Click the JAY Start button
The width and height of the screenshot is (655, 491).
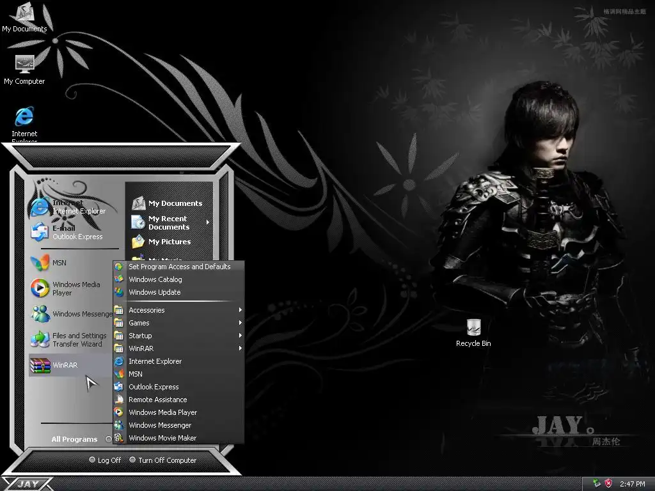27,484
